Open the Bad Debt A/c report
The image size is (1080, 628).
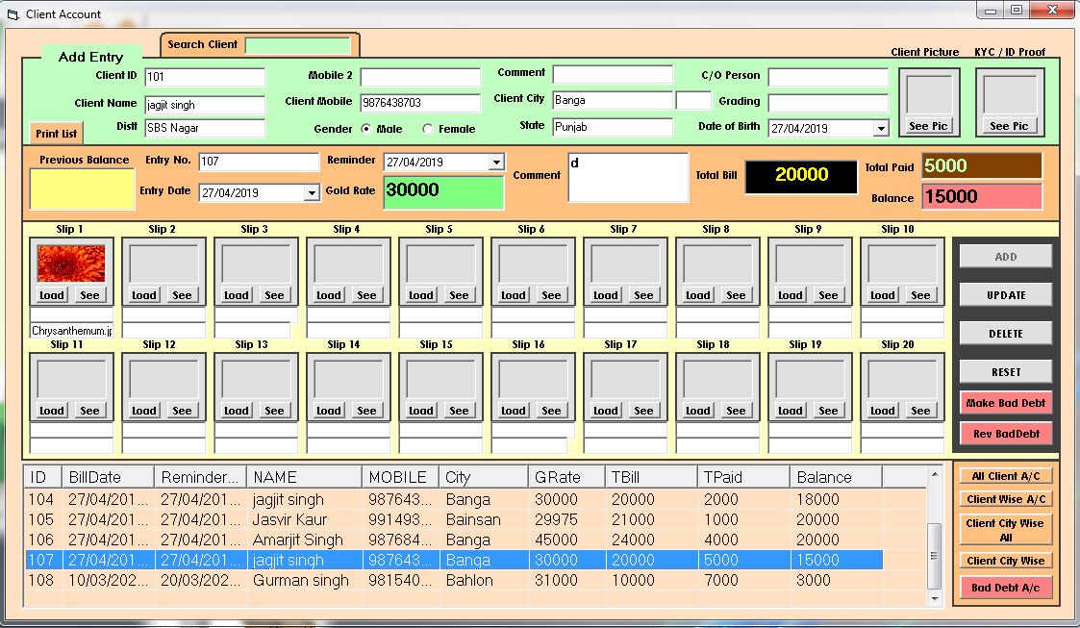click(x=1005, y=588)
